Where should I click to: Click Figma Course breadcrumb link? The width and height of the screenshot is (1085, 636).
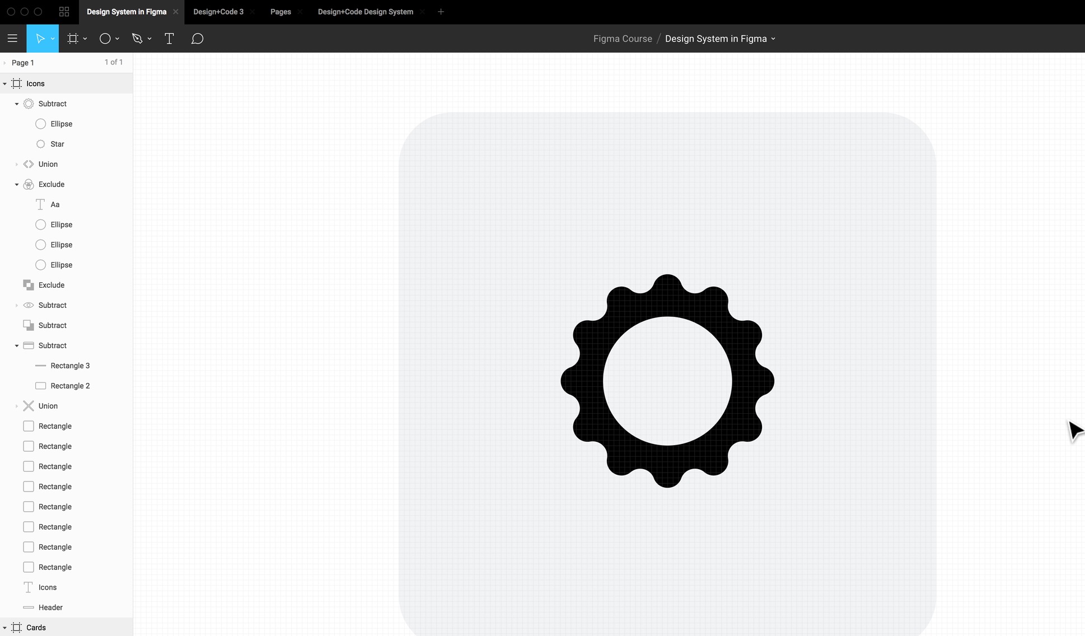pos(623,39)
